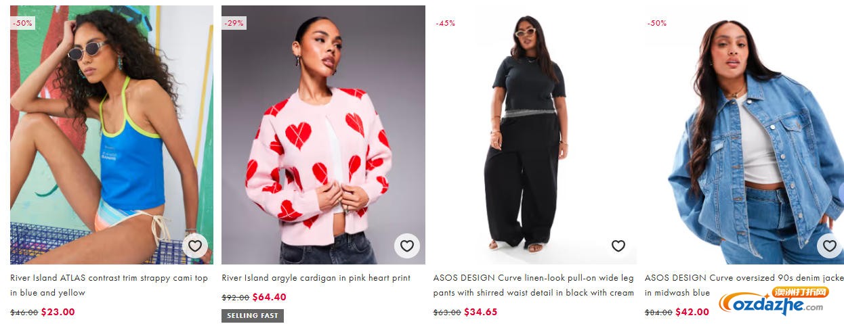The image size is (844, 324).
Task: Click the -45% badge on black pants
Action: pos(445,23)
